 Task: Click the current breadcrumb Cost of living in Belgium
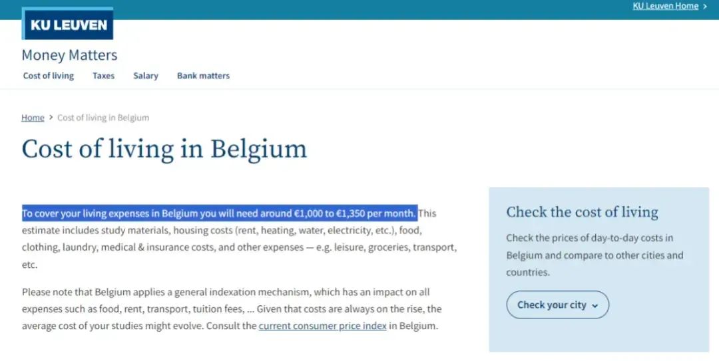coord(103,118)
